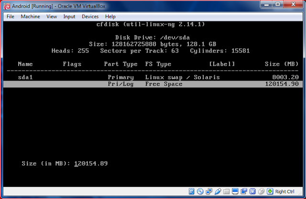Click the 128162725888 bytes size line
The width and height of the screenshot is (306, 199).
pyautogui.click(x=153, y=44)
